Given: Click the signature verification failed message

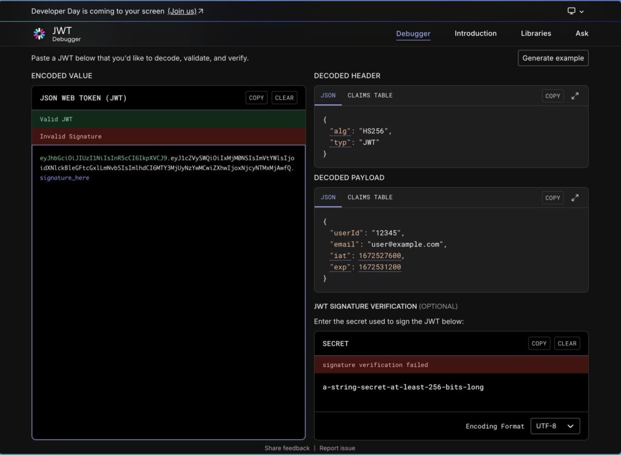Looking at the screenshot, I should (375, 365).
